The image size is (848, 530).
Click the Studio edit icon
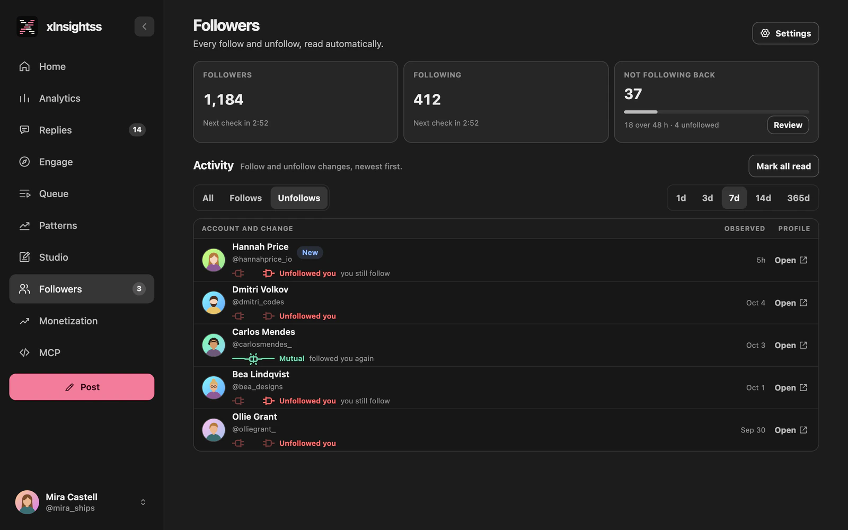pyautogui.click(x=24, y=257)
